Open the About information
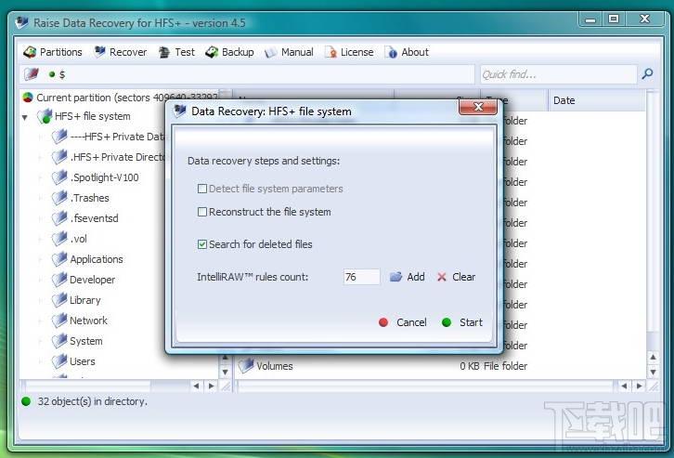The image size is (674, 458). pos(407,52)
